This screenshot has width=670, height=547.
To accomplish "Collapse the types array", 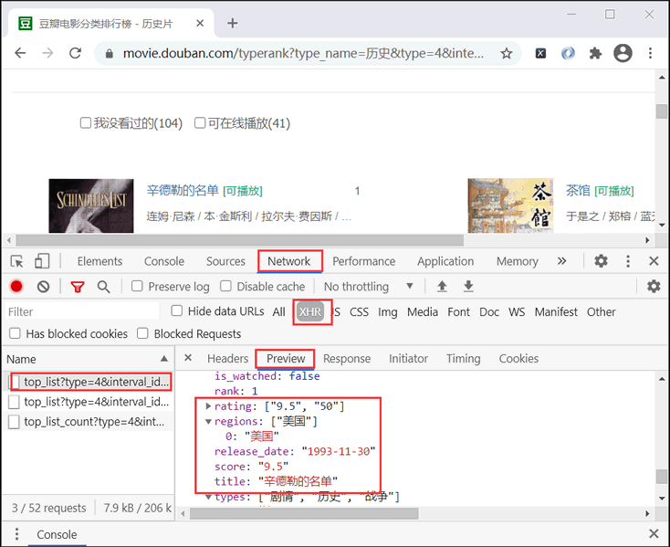I will pyautogui.click(x=208, y=497).
